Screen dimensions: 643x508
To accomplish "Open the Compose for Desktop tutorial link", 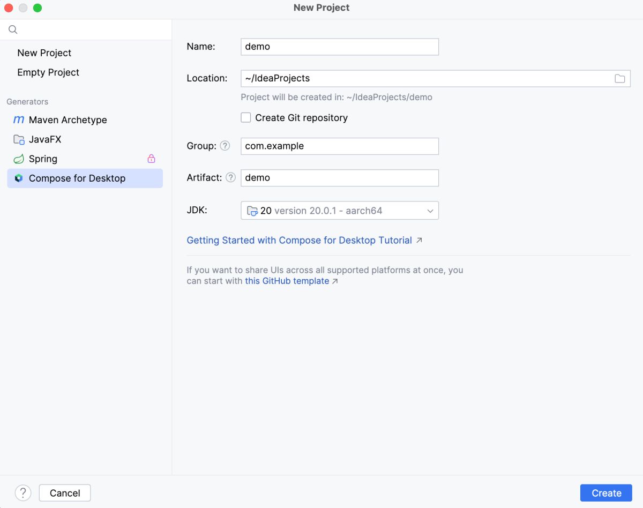I will point(299,241).
